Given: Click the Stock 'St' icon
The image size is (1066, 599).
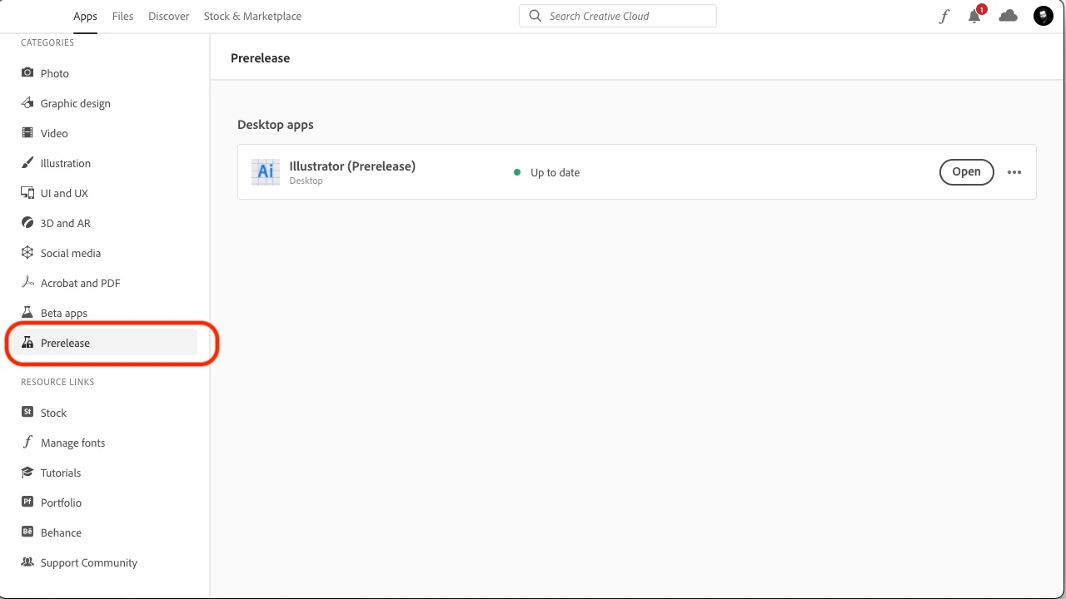Looking at the screenshot, I should click(27, 413).
